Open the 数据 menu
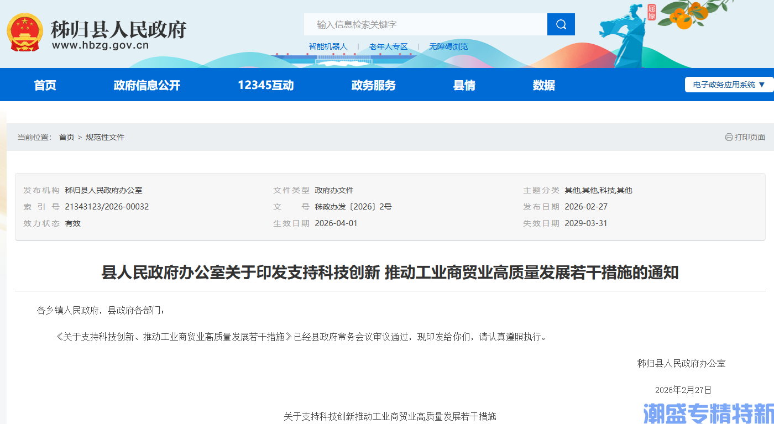 tap(543, 85)
